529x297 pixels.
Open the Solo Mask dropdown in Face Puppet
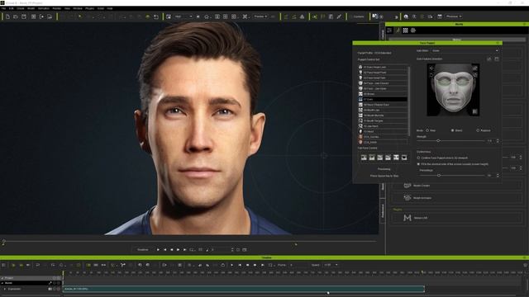point(465,50)
